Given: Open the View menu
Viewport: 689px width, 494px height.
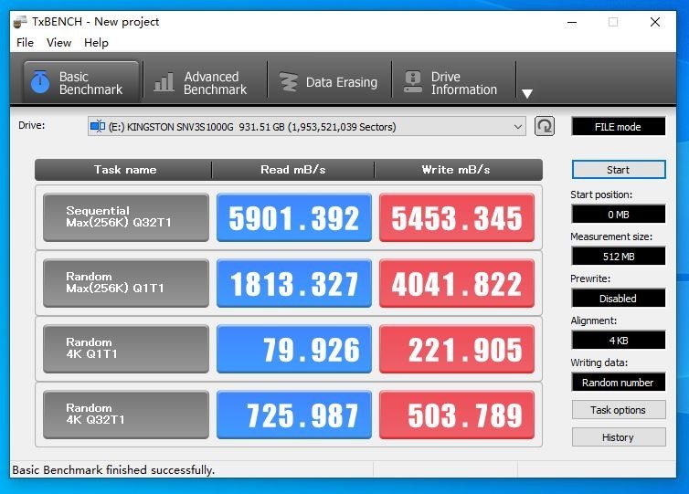Looking at the screenshot, I should click(58, 43).
